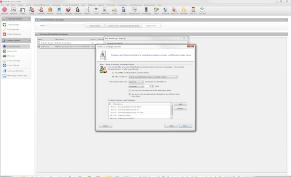This screenshot has height=177, width=291.
Task: Open Advanced Marketing in the sidebar
Action: pos(15,71)
